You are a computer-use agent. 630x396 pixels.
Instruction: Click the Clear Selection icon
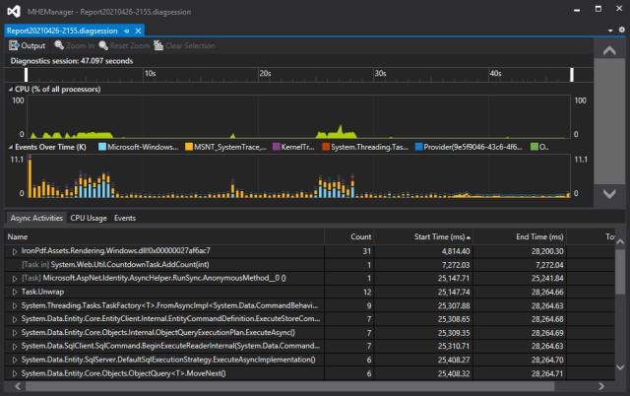click(158, 45)
